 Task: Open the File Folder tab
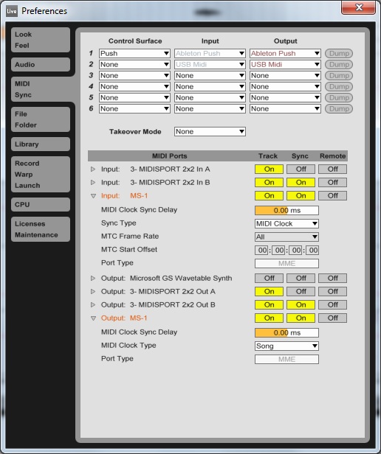41,119
